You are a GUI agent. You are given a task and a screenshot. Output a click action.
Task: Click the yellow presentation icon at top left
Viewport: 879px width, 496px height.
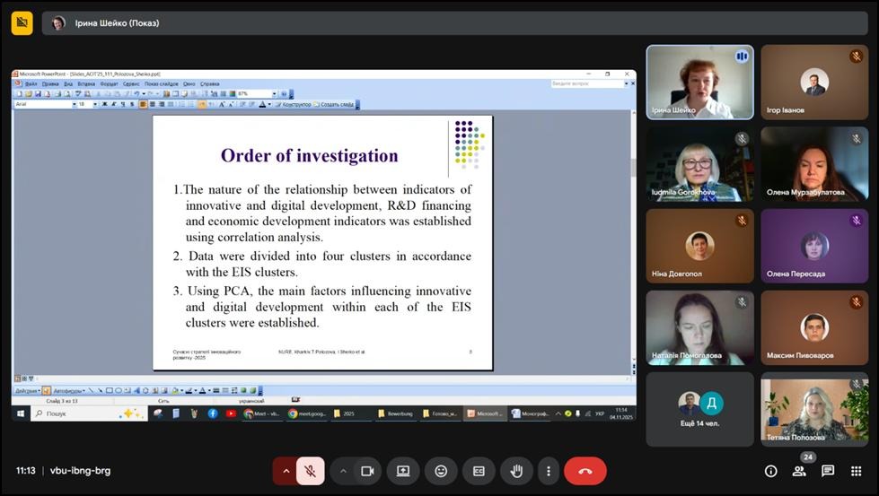click(22, 22)
